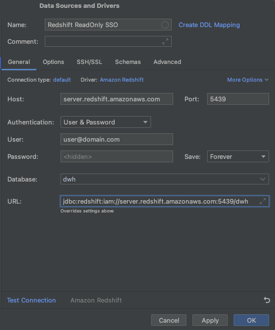Click into the Host input field

[x=117, y=99]
